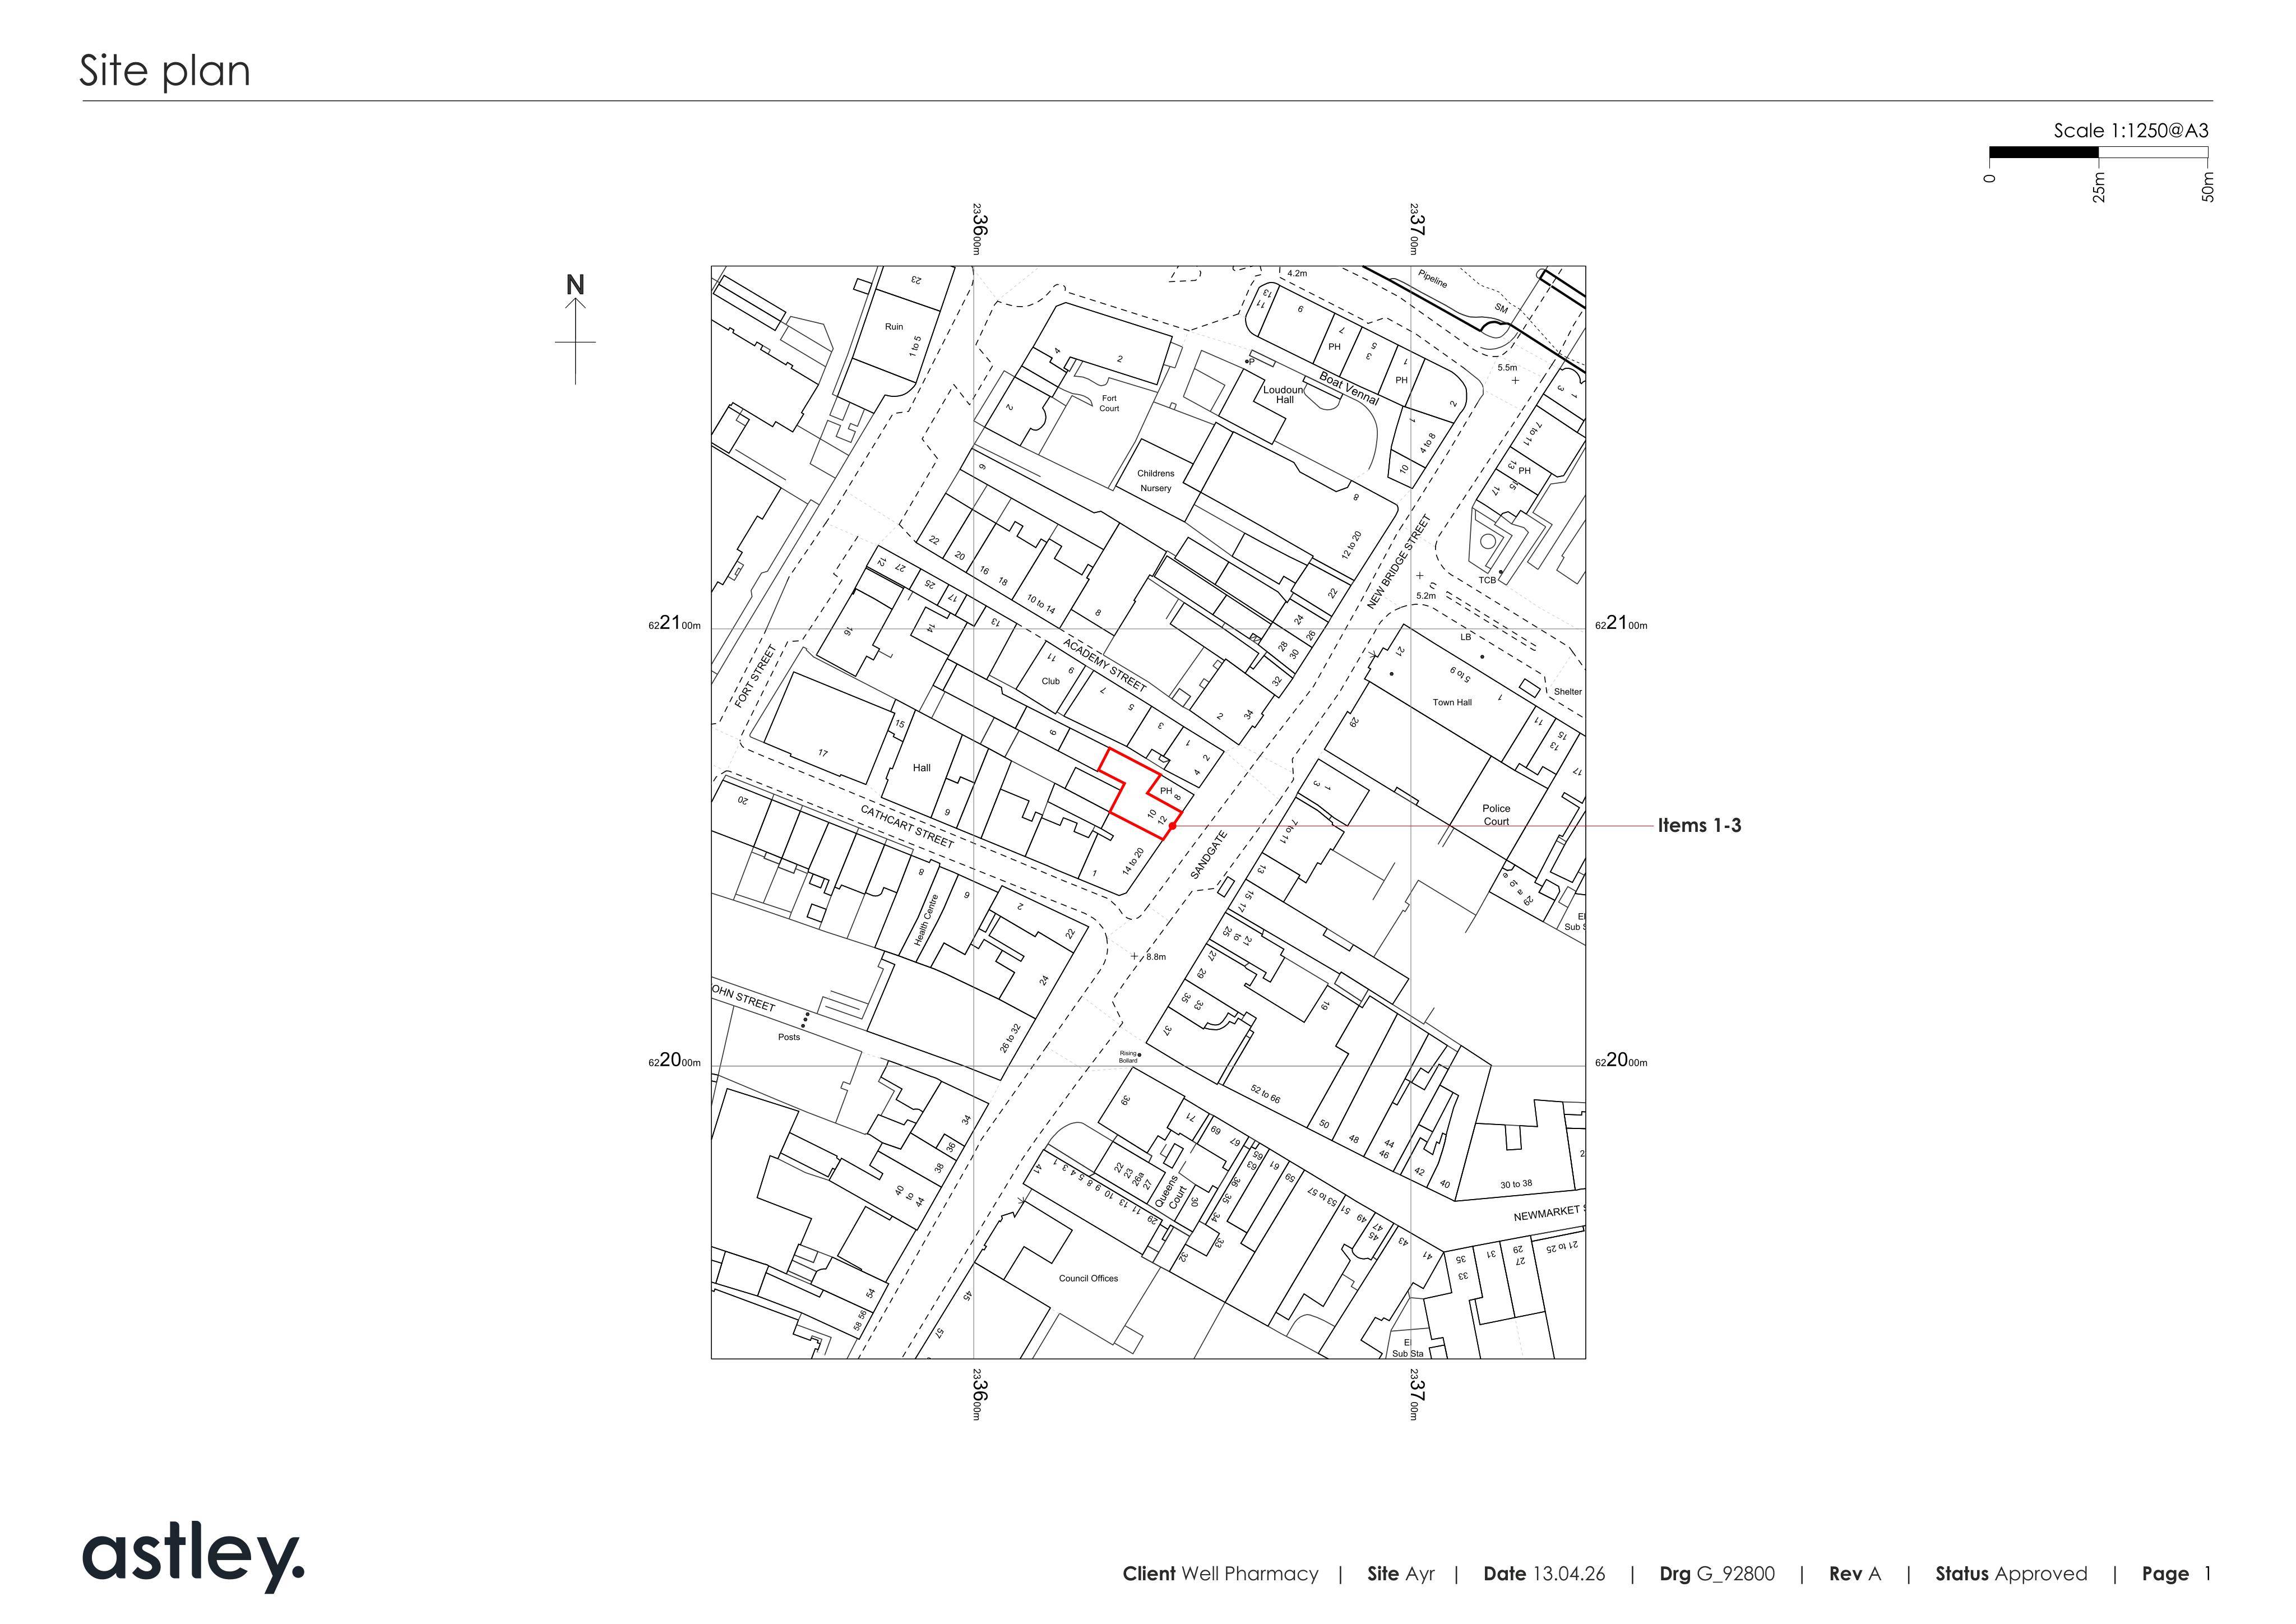Click the 'Pipeline' label
Screen dimensions: 2296x1624
1433,278
